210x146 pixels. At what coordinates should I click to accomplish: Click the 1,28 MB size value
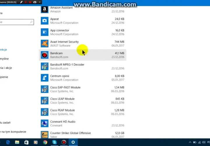click(x=119, y=110)
